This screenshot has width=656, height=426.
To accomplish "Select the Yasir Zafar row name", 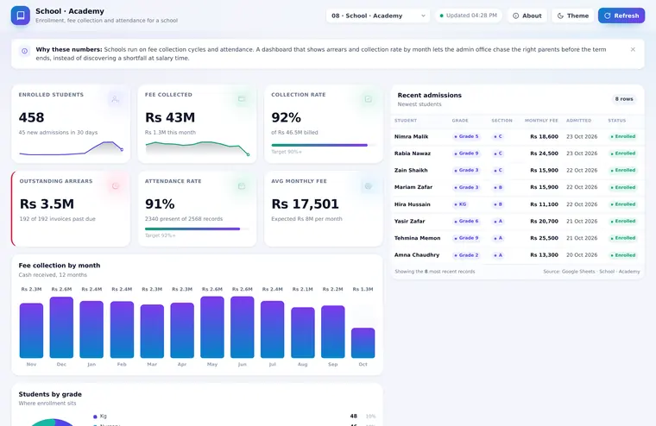I will click(x=410, y=221).
